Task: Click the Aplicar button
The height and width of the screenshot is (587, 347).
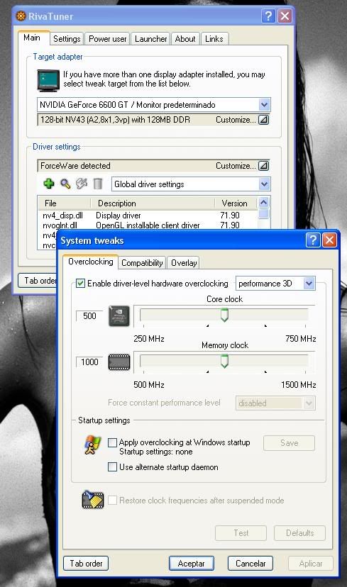Action: click(311, 564)
